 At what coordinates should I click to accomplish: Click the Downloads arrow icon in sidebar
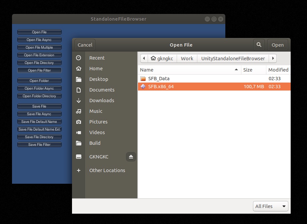point(79,101)
